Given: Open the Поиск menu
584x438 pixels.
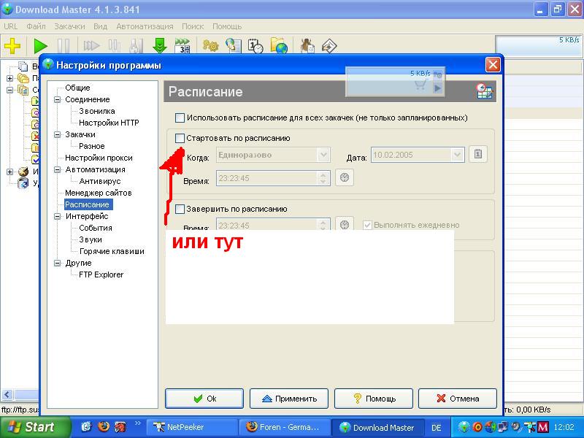Looking at the screenshot, I should [193, 26].
